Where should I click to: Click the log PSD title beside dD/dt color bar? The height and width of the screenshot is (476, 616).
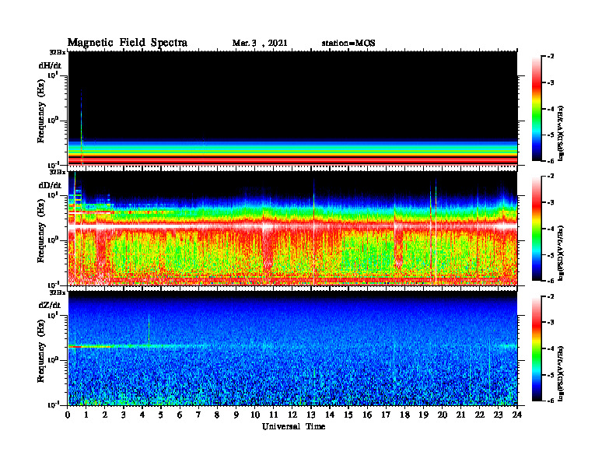[x=562, y=254]
